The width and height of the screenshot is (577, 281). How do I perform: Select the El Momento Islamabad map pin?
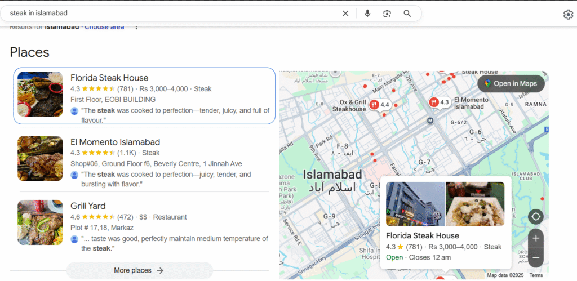434,102
